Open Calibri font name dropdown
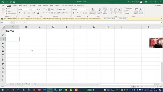Screen dimensions: 163x92 (30, 9)
